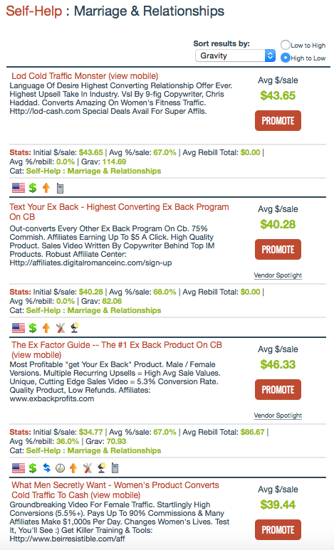This screenshot has height=550, width=334.
Task: Click the tools icon under Text Your Ex Back
Action: [61, 328]
